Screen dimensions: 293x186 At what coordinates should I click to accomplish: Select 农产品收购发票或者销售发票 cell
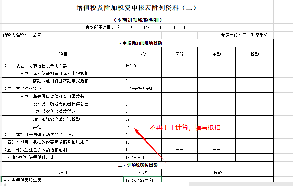pos(63,104)
